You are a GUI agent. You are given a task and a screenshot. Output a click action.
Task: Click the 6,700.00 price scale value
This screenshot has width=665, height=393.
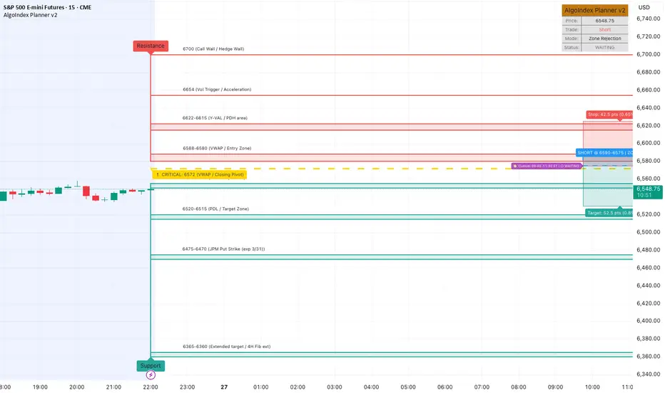coord(649,54)
